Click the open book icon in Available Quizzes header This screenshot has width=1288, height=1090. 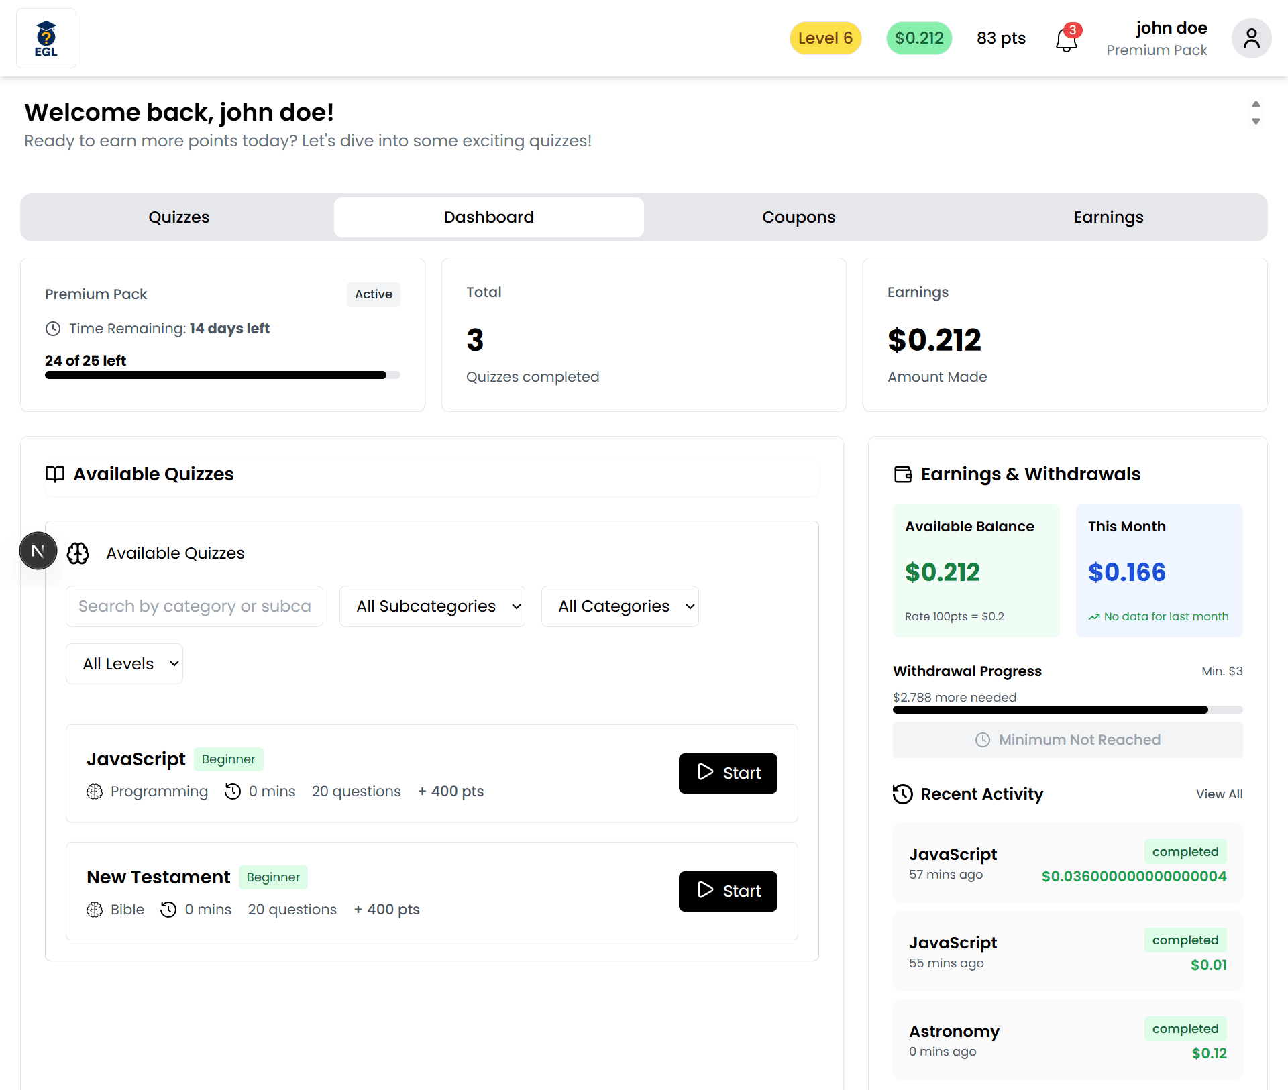pyautogui.click(x=55, y=474)
